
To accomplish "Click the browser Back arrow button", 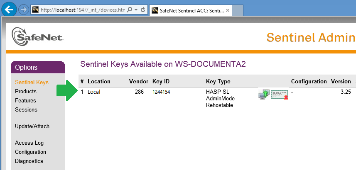I will coord(9,9).
